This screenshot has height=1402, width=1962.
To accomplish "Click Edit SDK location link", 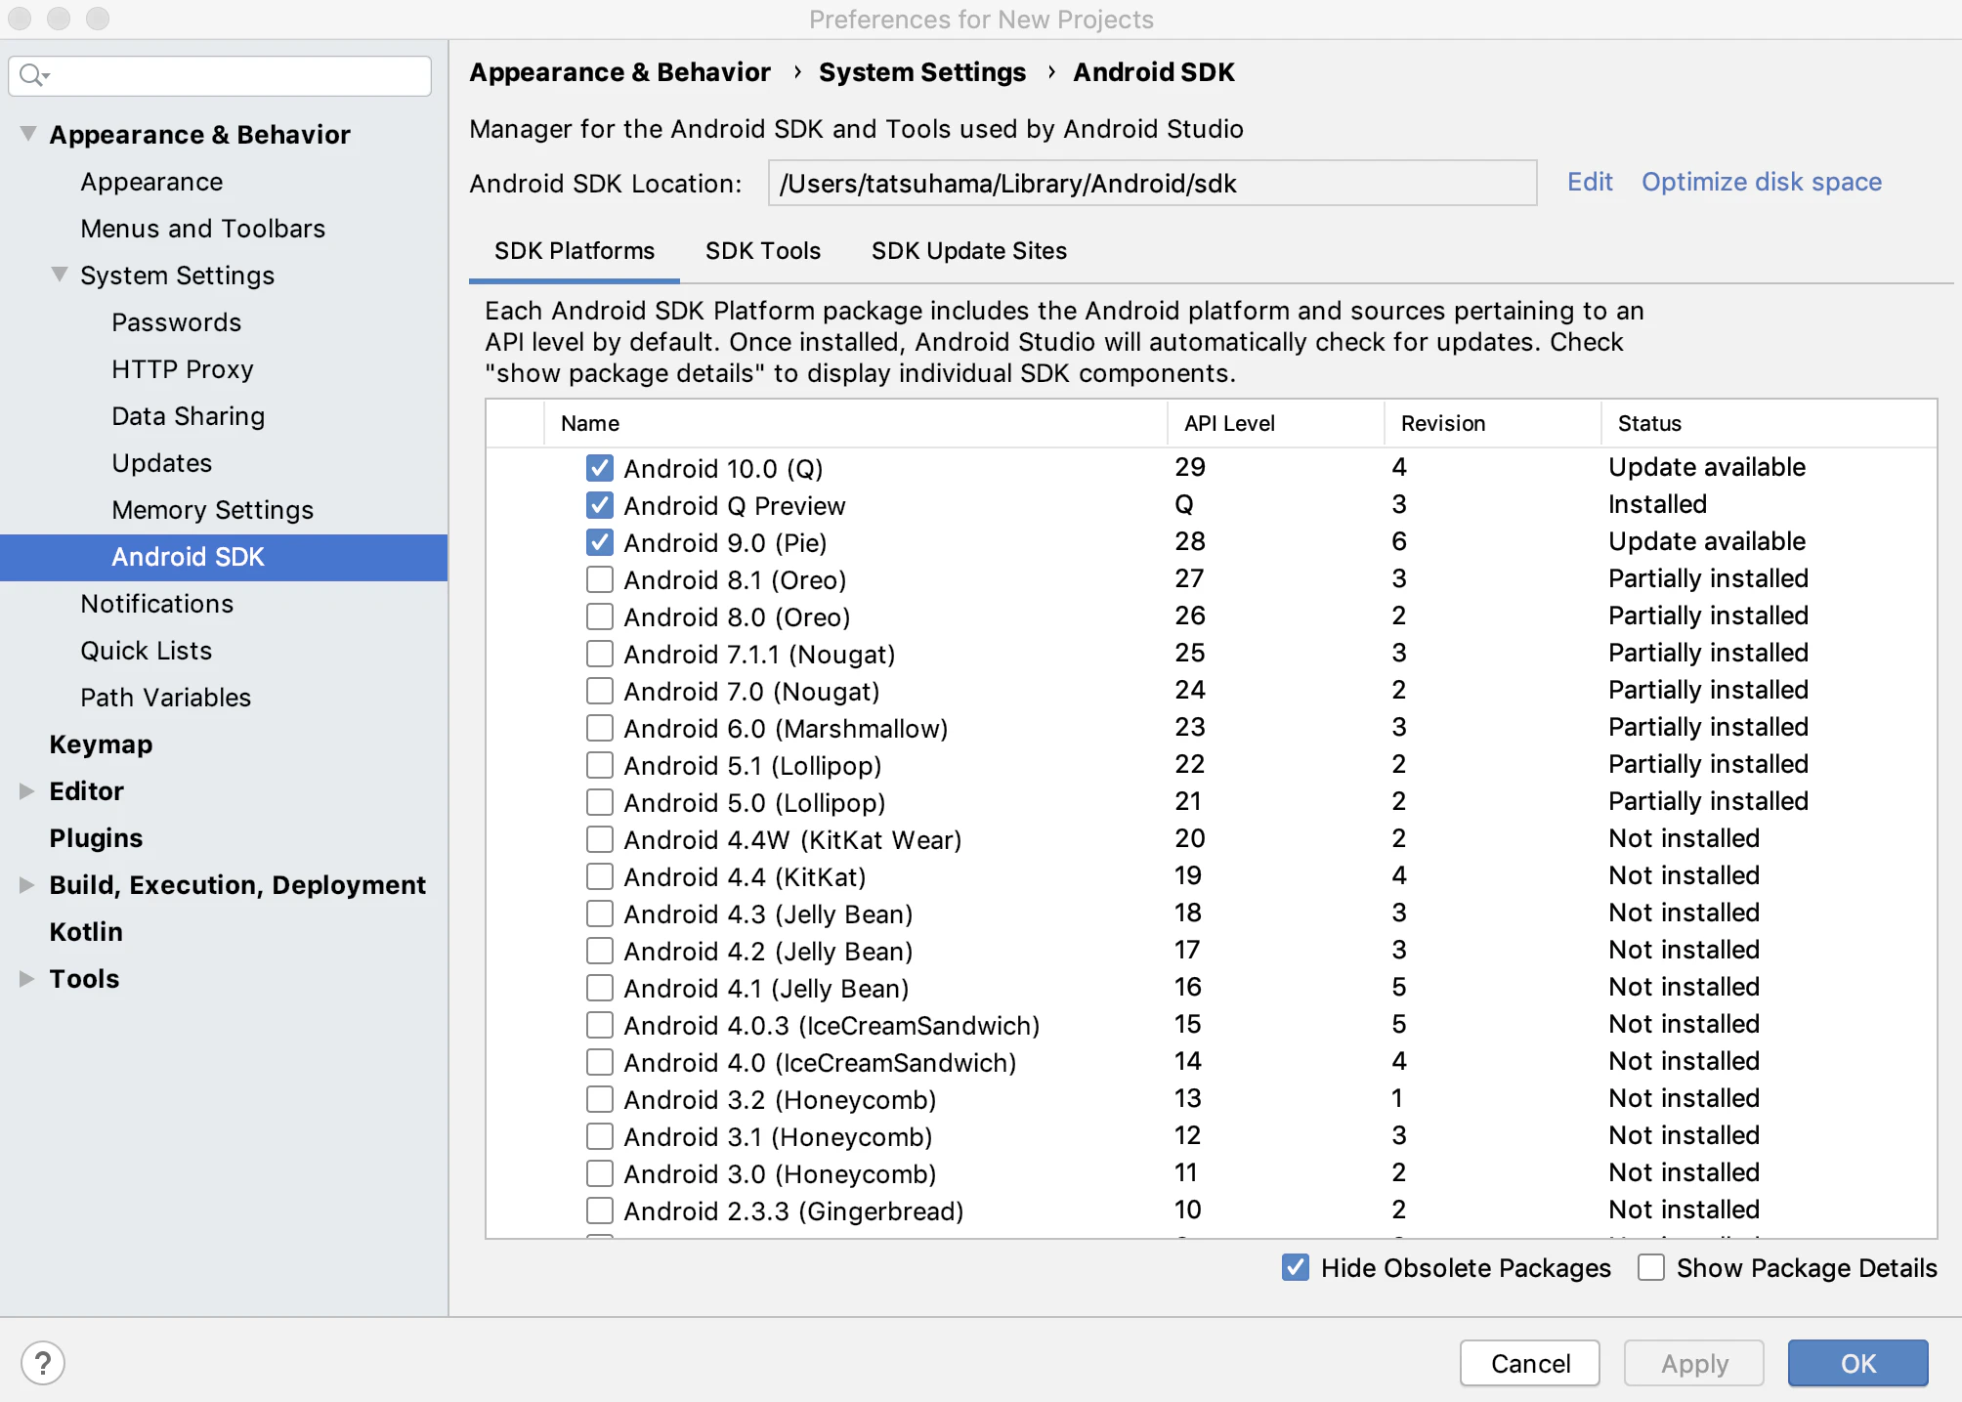I will coord(1590,182).
